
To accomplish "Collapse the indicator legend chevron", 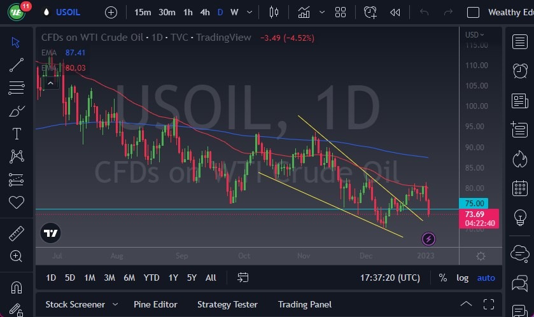I will (52, 81).
